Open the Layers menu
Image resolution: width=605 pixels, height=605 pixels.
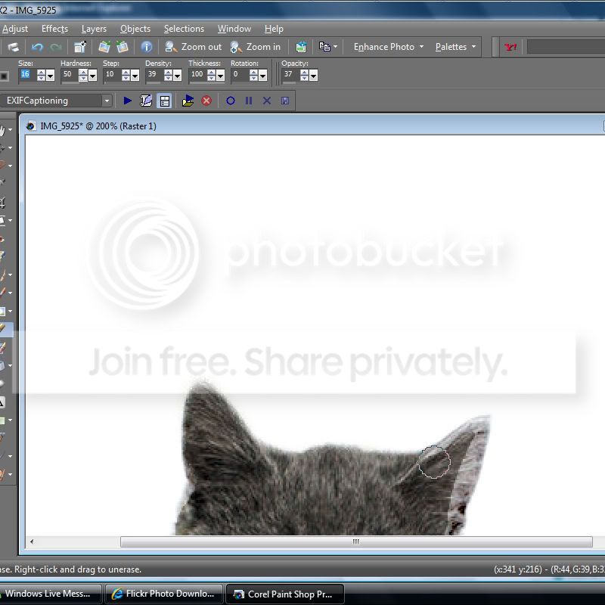(94, 29)
